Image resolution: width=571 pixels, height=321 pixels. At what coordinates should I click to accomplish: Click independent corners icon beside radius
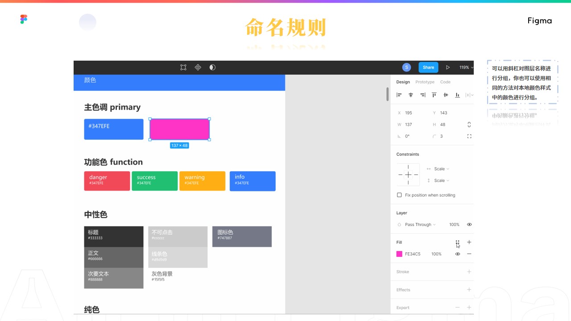(x=469, y=136)
